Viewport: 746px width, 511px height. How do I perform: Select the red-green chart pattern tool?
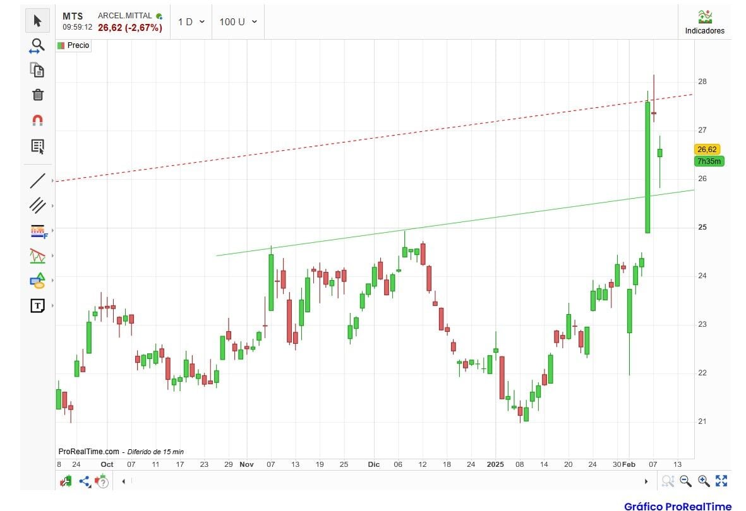tap(38, 255)
